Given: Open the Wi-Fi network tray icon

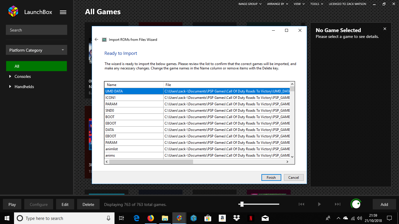Looking at the screenshot, I should [x=353, y=218].
